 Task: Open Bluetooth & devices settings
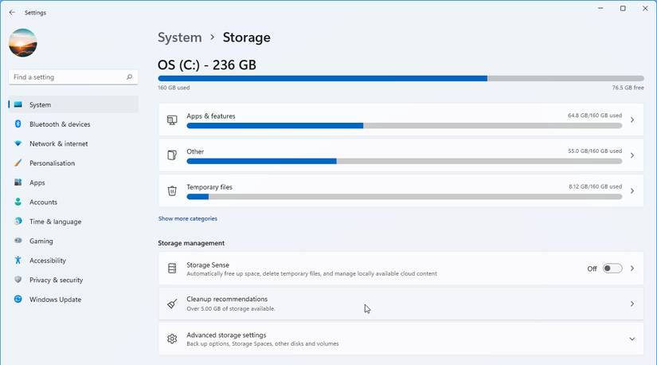click(x=73, y=124)
